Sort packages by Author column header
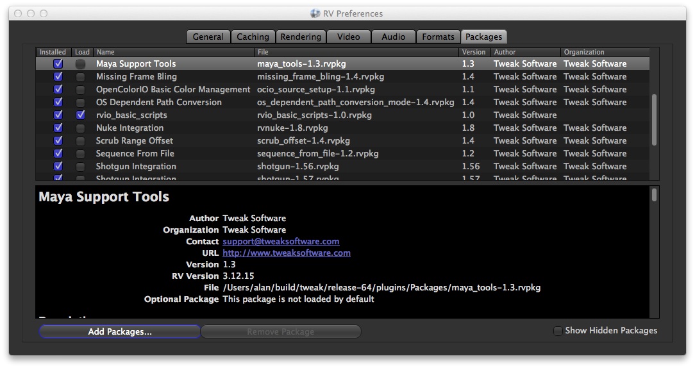The height and width of the screenshot is (368, 695). click(x=526, y=52)
